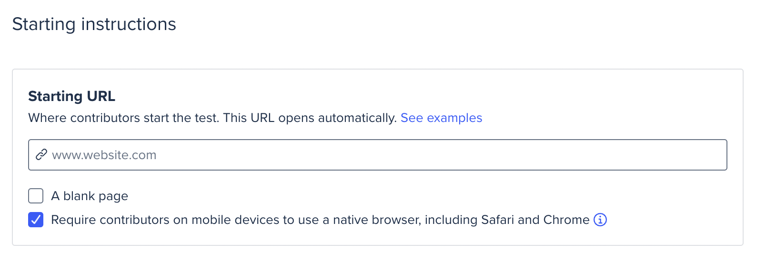Enable the A blank page checkbox
The height and width of the screenshot is (263, 766).
[x=36, y=196]
